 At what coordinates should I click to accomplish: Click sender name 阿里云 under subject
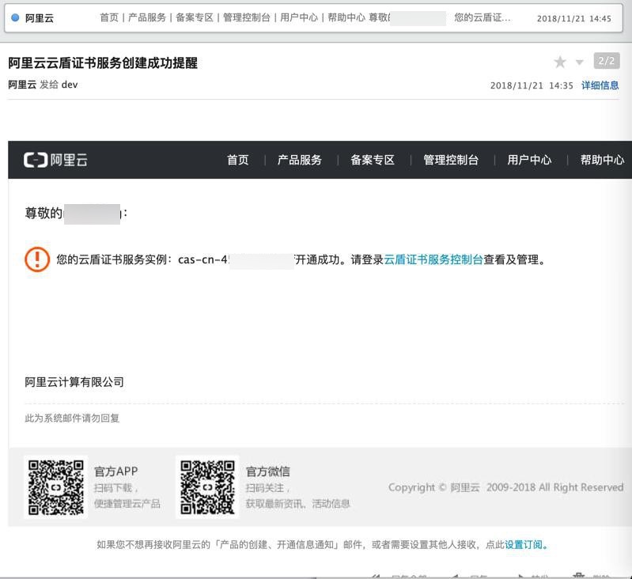22,85
